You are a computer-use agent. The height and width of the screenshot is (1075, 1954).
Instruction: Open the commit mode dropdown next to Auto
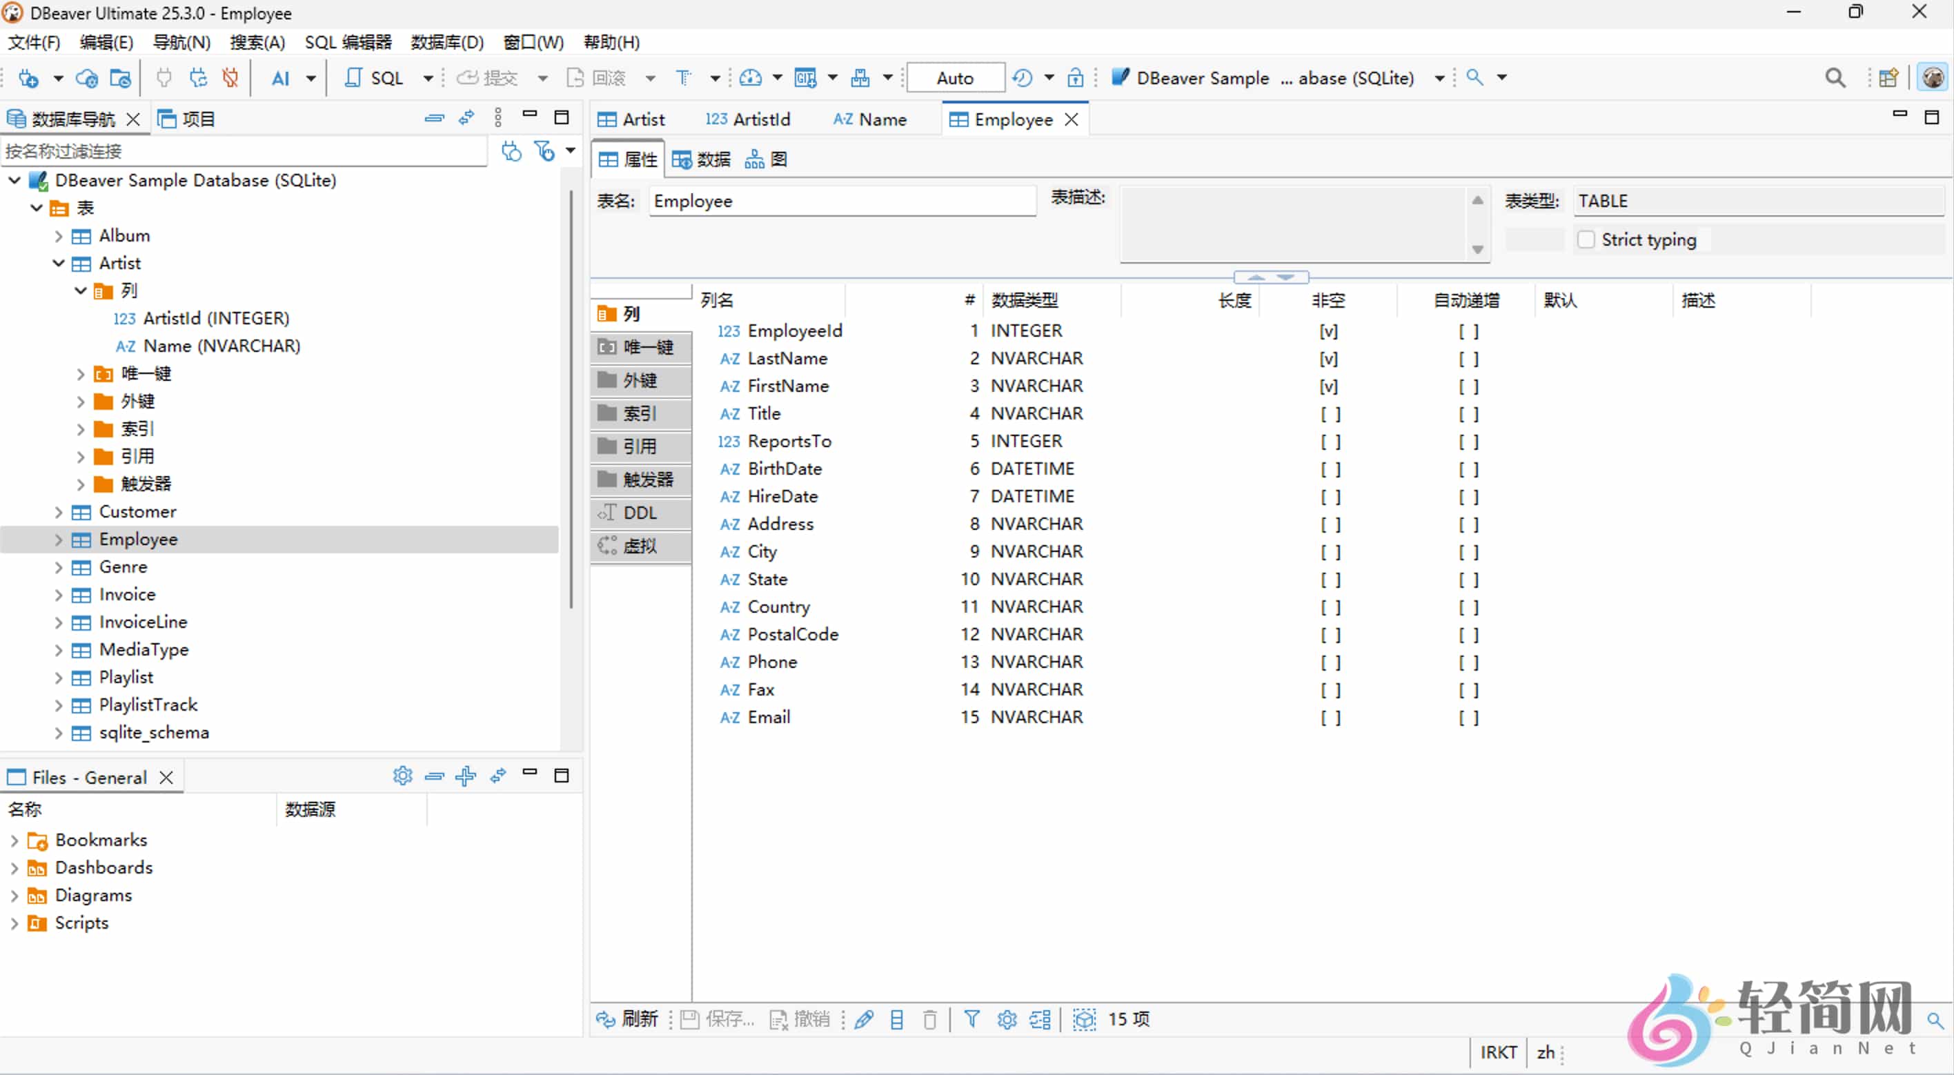[x=1047, y=78]
